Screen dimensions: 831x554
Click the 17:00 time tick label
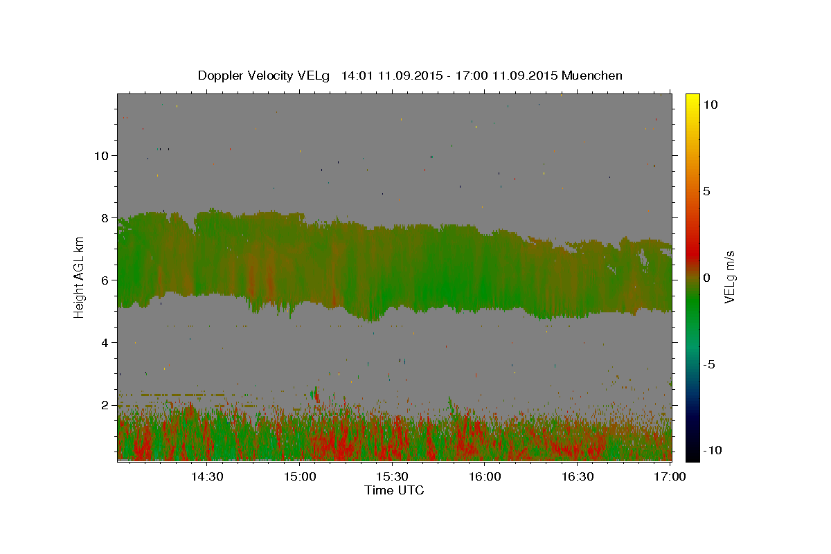point(670,476)
